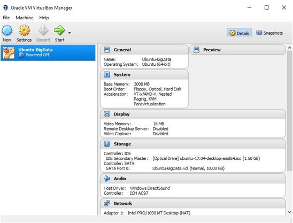Screen dimensions: 293x223
Task: Click the 'Ubuntu-BigData.vdi (Normal, 10.00 GB)' entry
Action: (x=188, y=168)
